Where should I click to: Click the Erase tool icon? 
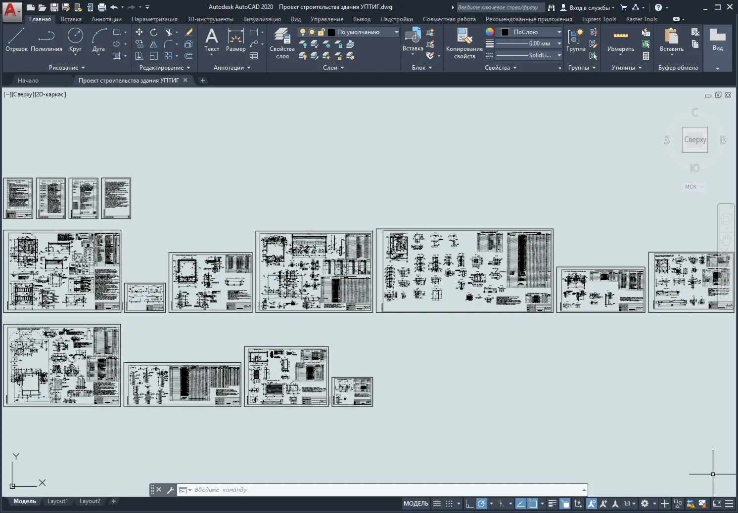point(188,32)
